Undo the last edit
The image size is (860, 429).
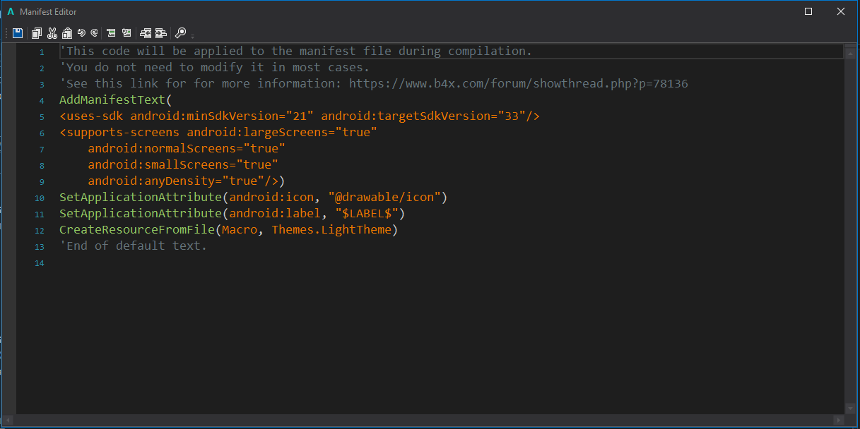[81, 32]
